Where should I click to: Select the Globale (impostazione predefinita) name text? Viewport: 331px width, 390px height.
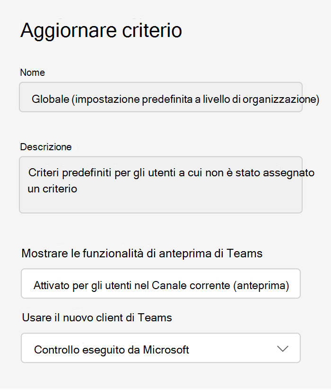tap(175, 99)
